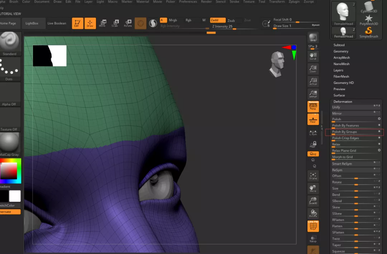The width and height of the screenshot is (387, 254).
Task: Toggle the Floor grid button
Action: click(313, 119)
